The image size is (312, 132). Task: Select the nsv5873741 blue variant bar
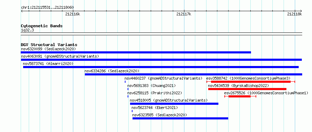coord(161,67)
